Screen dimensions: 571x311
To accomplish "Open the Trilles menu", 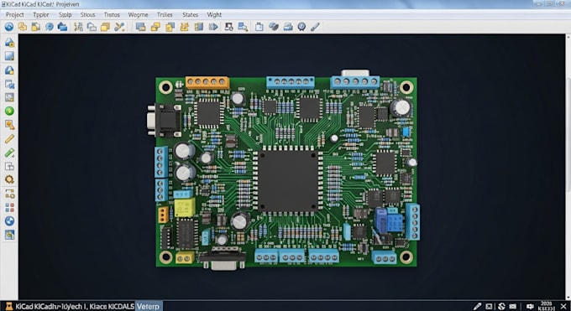I will [x=165, y=14].
